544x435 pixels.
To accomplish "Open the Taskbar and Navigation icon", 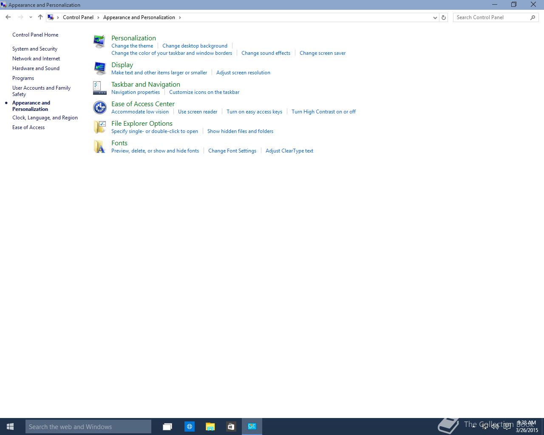I will coord(99,88).
